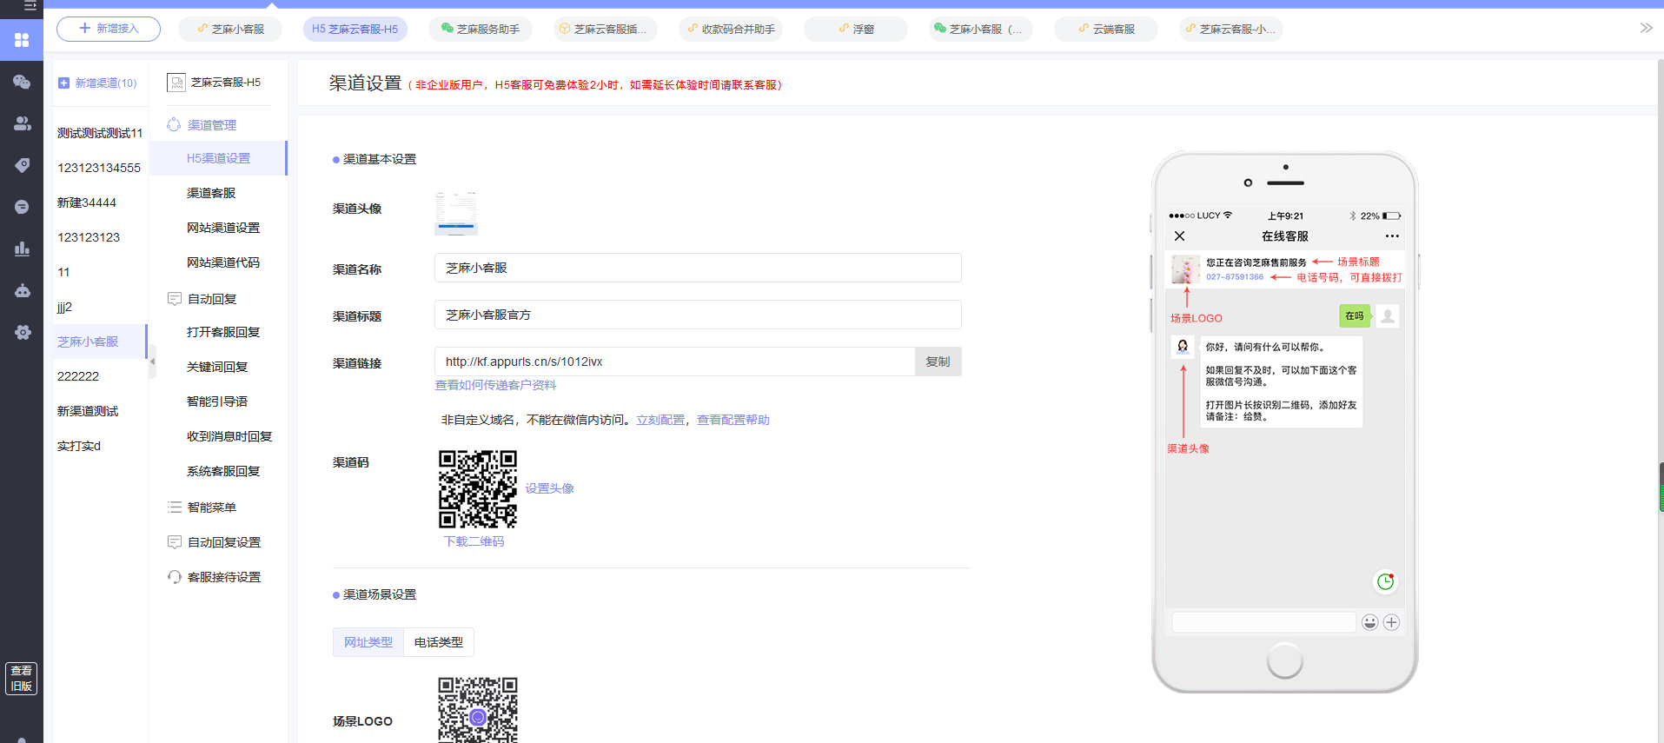Click the 渠道标题 input field
The width and height of the screenshot is (1664, 743).
[x=698, y=315]
